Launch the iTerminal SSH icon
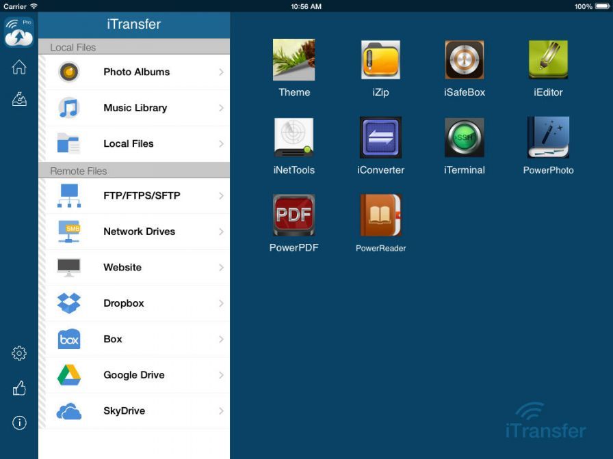This screenshot has height=459, width=613. coord(464,137)
